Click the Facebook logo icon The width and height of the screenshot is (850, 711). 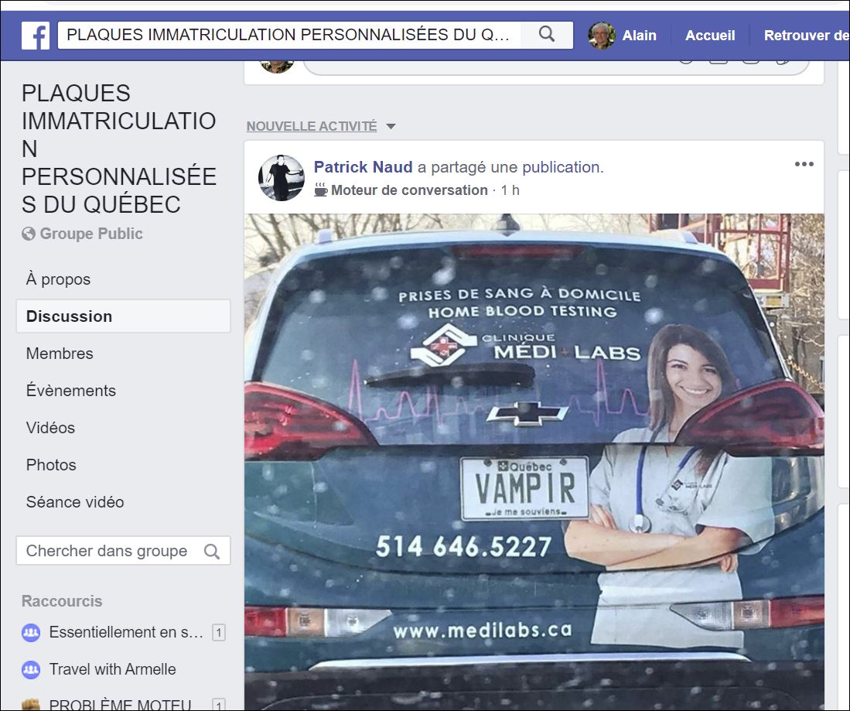coord(36,36)
